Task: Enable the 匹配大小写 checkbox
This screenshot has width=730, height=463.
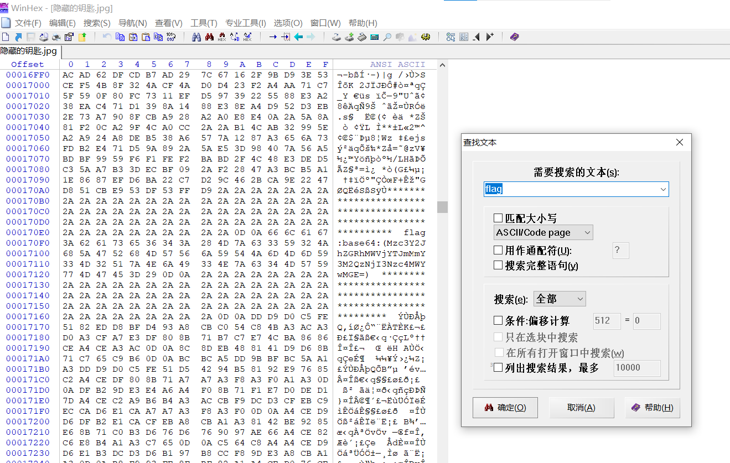Action: tap(498, 218)
